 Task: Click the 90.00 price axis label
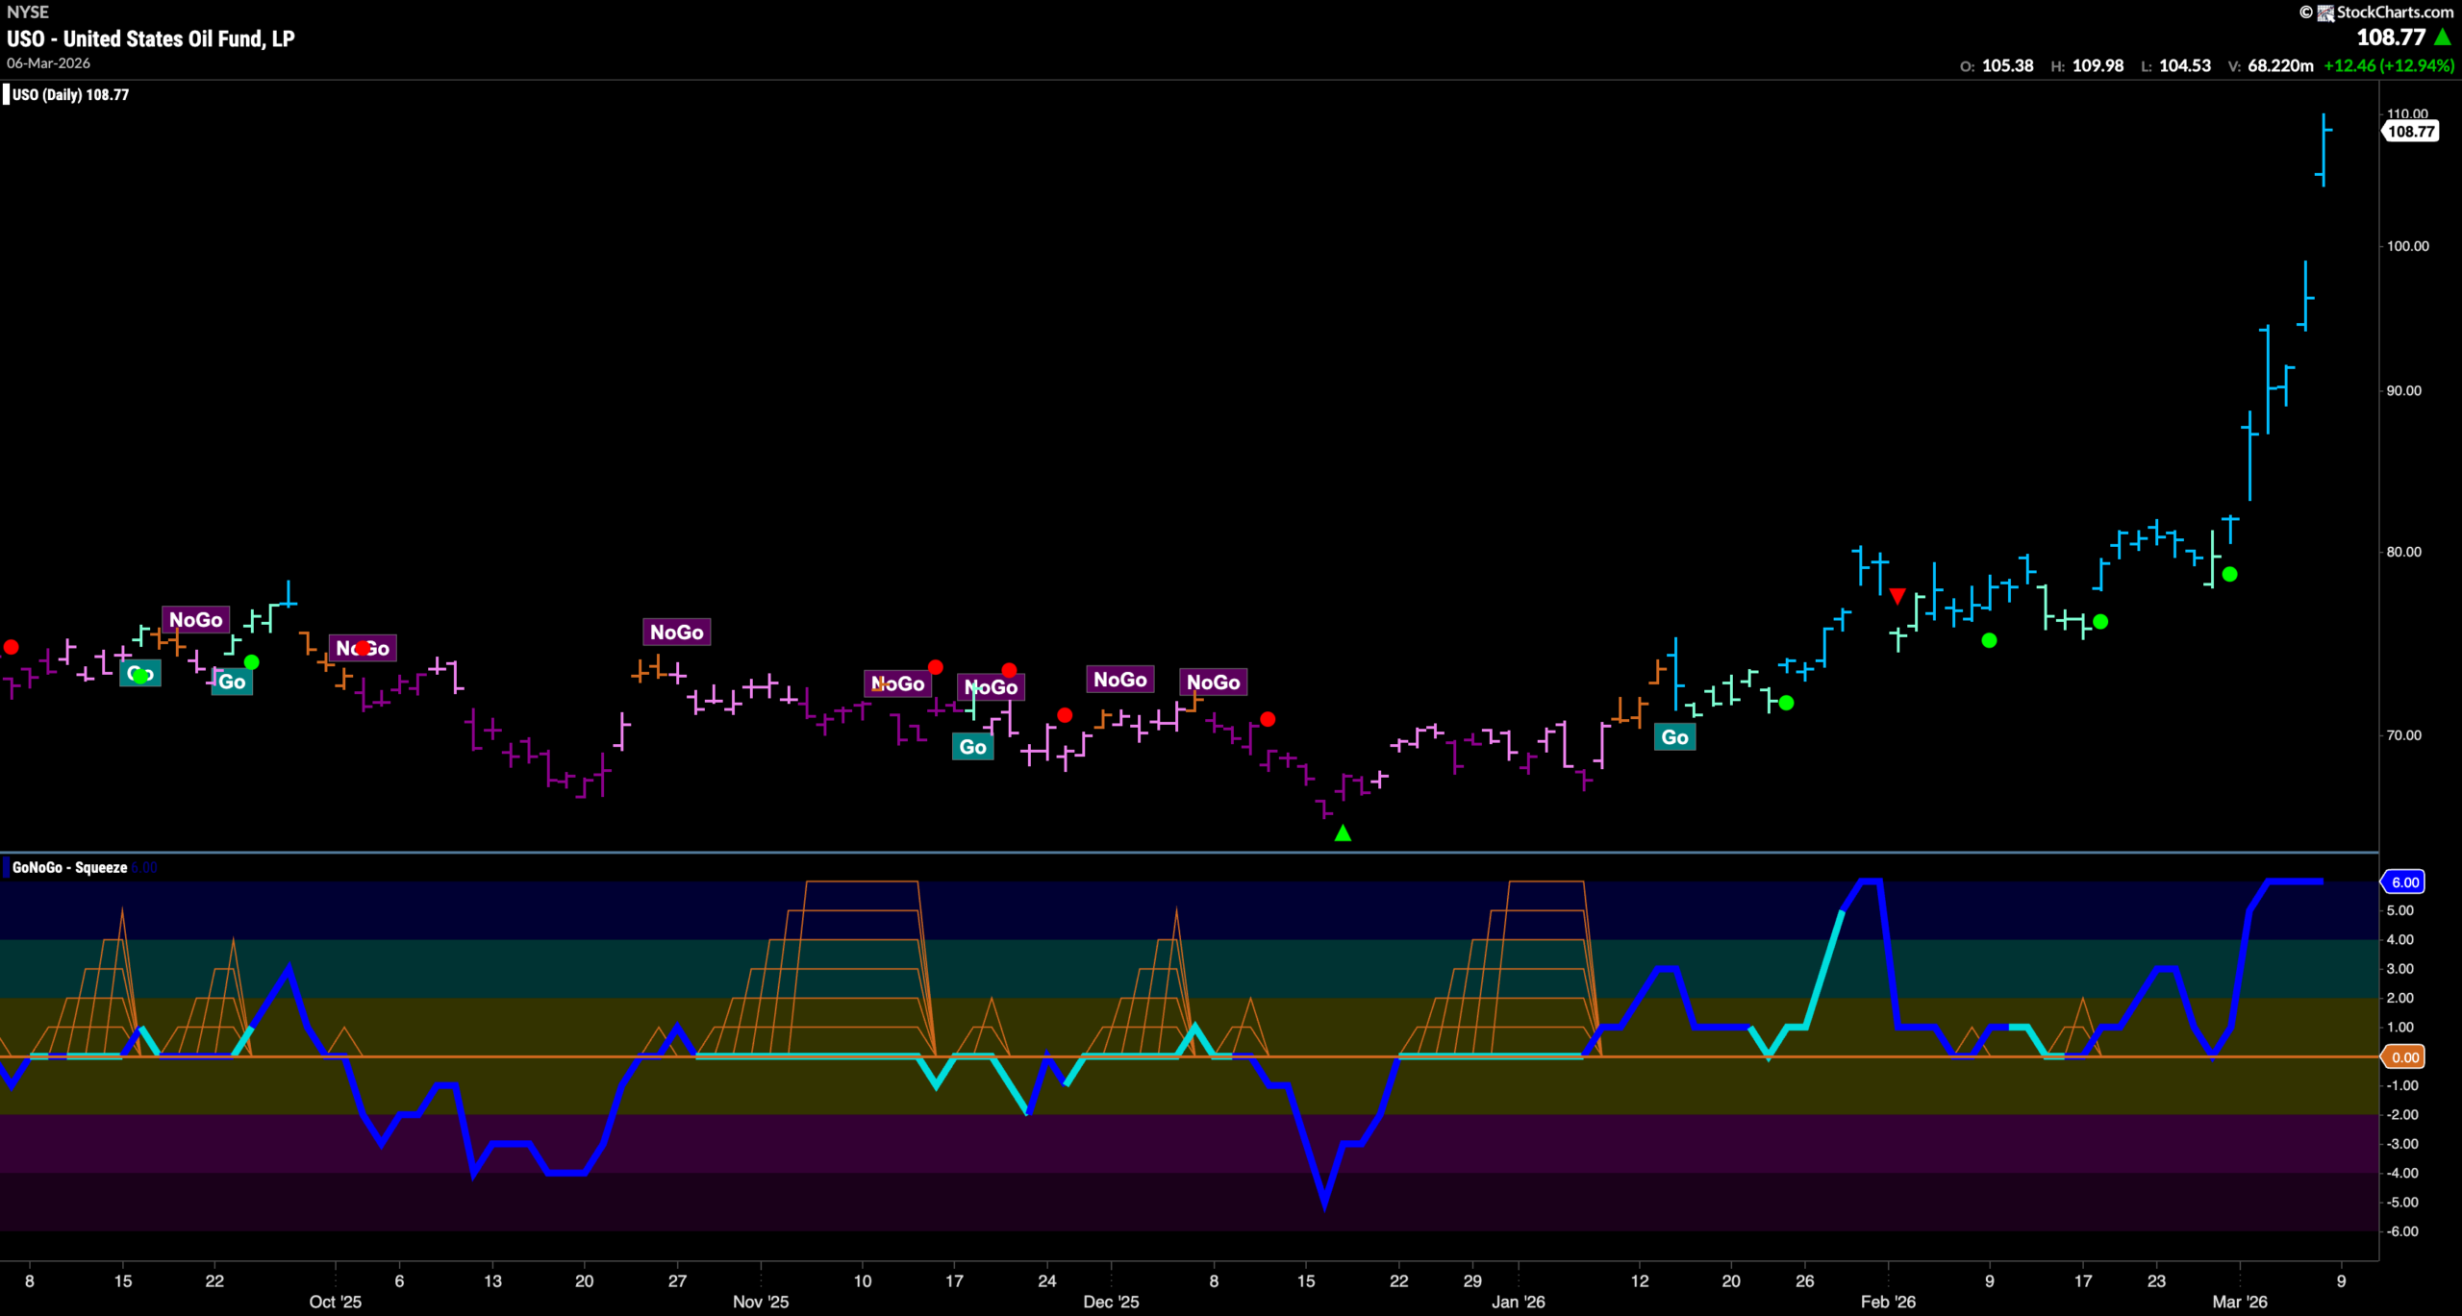click(x=2404, y=391)
